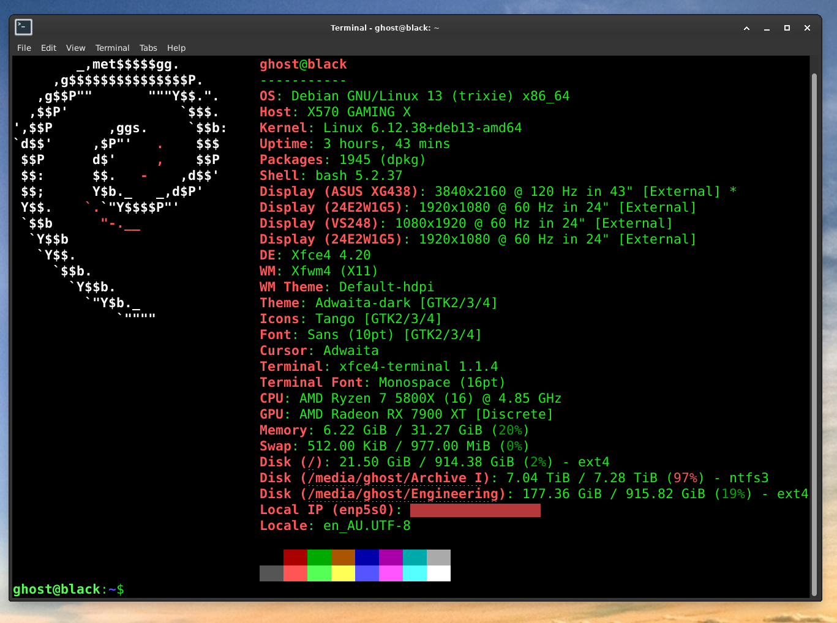Viewport: 837px width, 623px height.
Task: Click the magenta color block
Action: pyautogui.click(x=391, y=573)
